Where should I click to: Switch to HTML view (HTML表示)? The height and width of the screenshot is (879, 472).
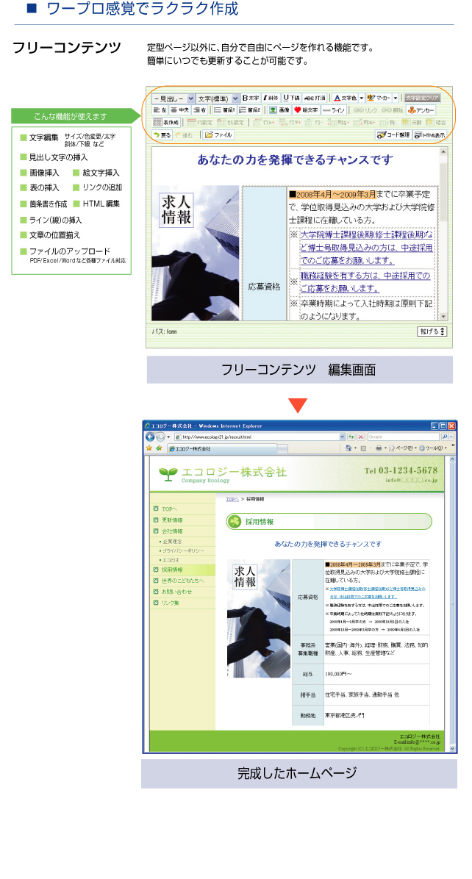point(429,134)
